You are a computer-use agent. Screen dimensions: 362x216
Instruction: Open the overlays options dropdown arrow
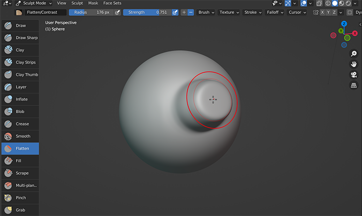click(x=310, y=4)
